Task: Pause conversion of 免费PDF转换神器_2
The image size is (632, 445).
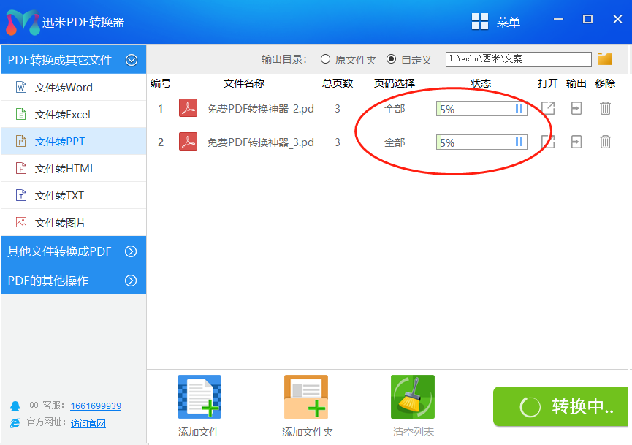Action: (519, 108)
